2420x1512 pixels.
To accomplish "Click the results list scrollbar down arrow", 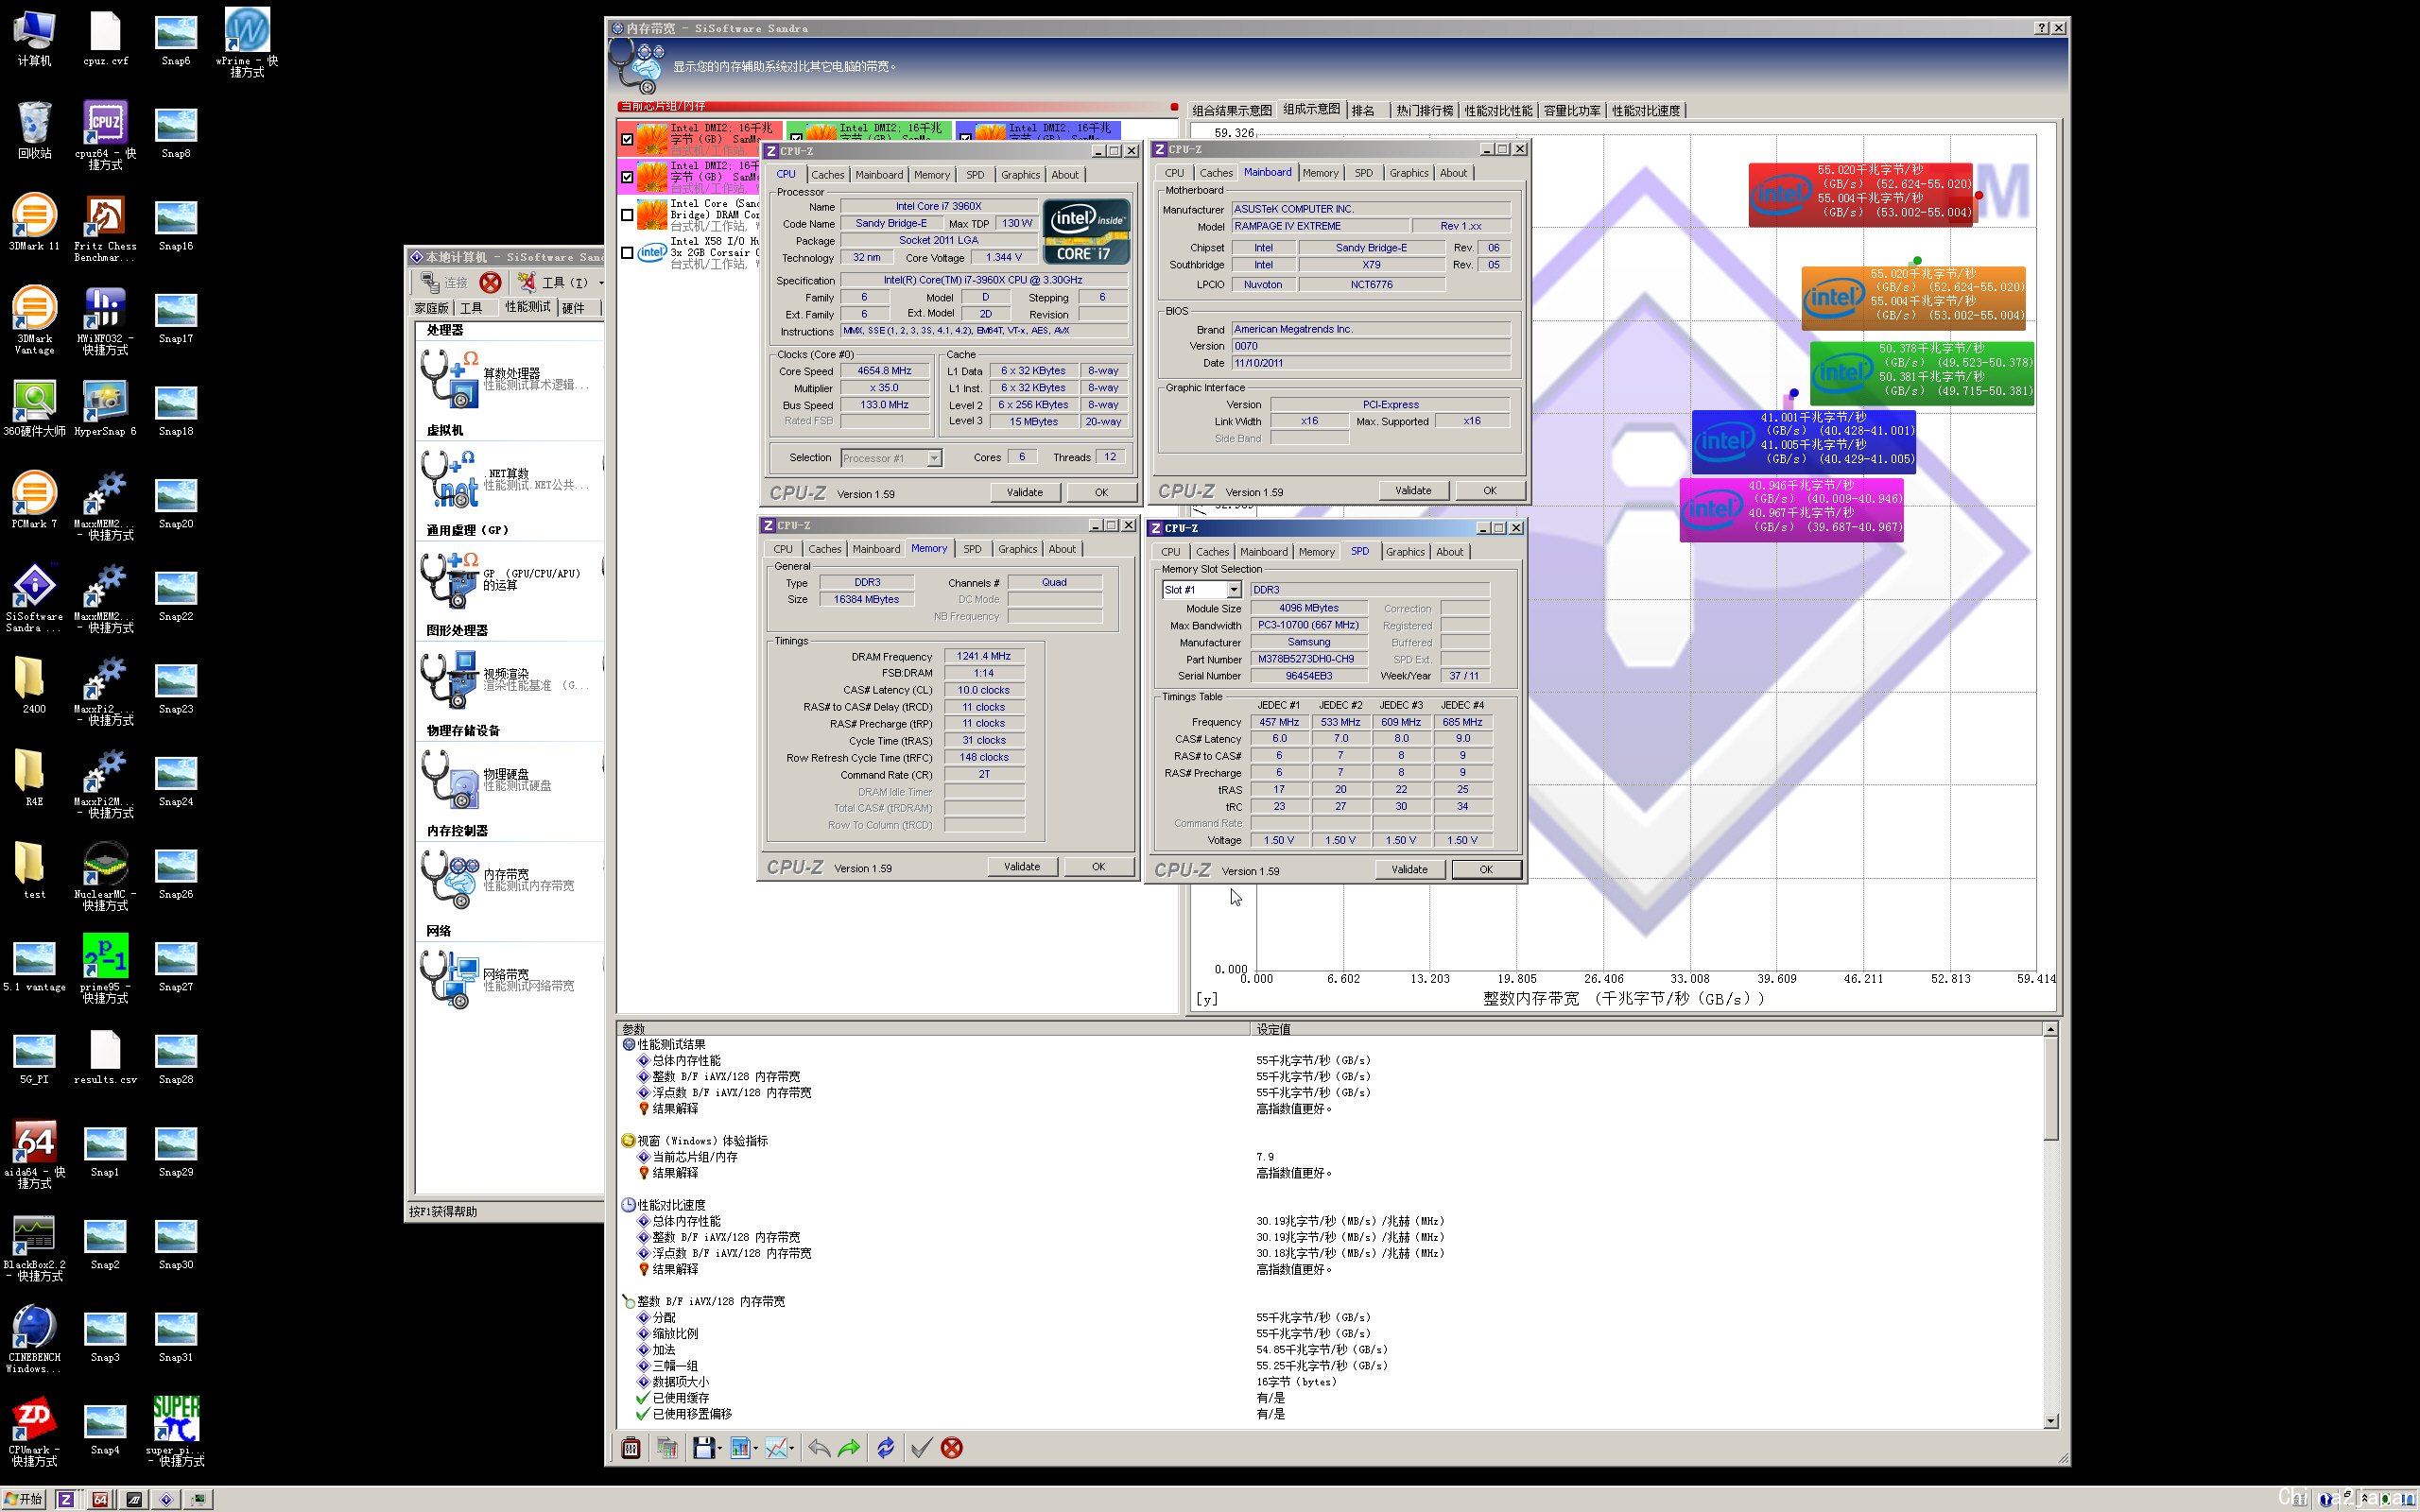I will click(x=2050, y=1421).
